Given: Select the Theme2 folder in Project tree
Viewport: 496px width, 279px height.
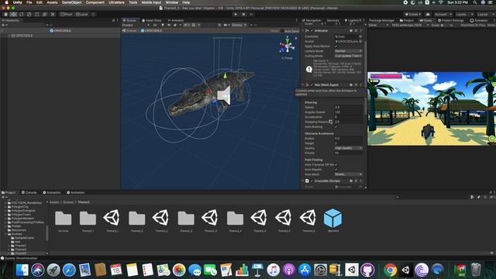Looking at the screenshot, I should click(21, 250).
